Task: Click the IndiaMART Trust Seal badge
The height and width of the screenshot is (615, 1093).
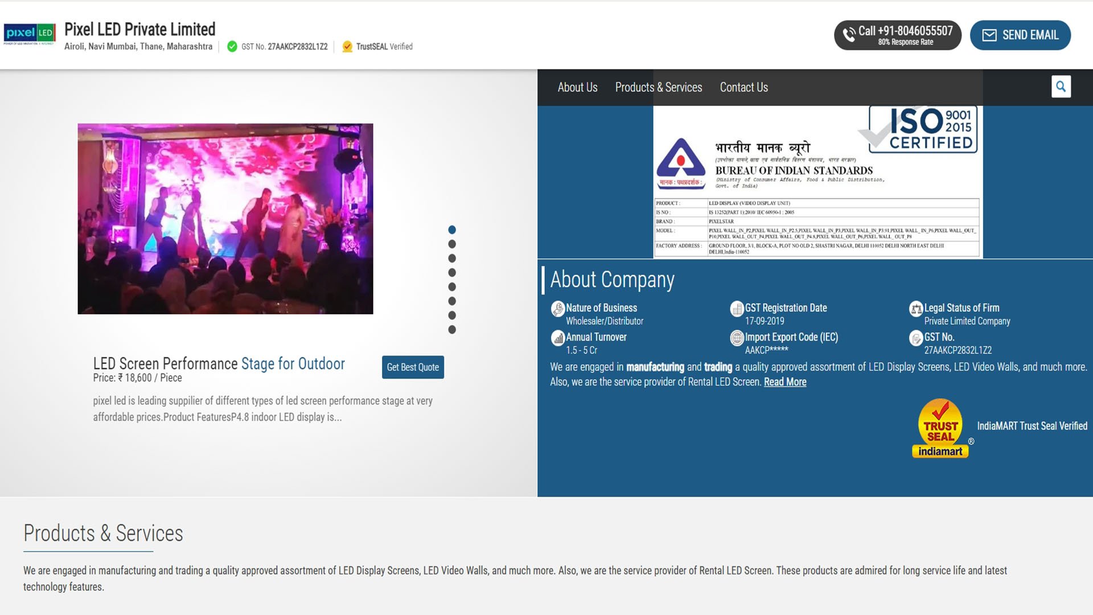Action: [x=940, y=428]
